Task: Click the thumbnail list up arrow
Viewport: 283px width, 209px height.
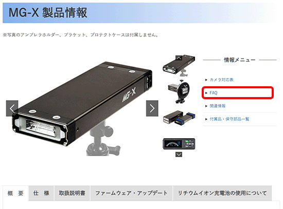Action: click(179, 58)
